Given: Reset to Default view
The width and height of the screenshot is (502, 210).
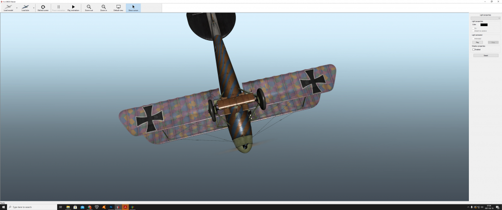Looking at the screenshot, I should [x=118, y=8].
